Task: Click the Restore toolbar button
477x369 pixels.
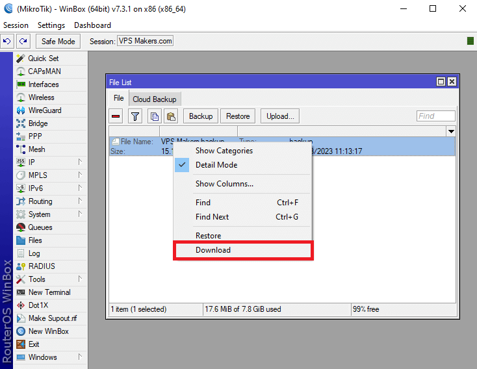Action: (238, 116)
